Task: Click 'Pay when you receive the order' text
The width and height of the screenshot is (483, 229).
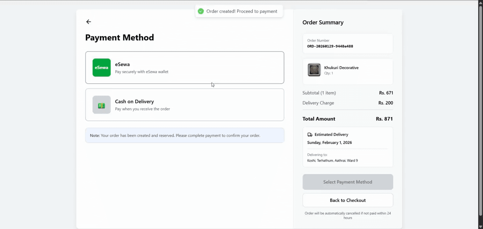Action: [142, 109]
